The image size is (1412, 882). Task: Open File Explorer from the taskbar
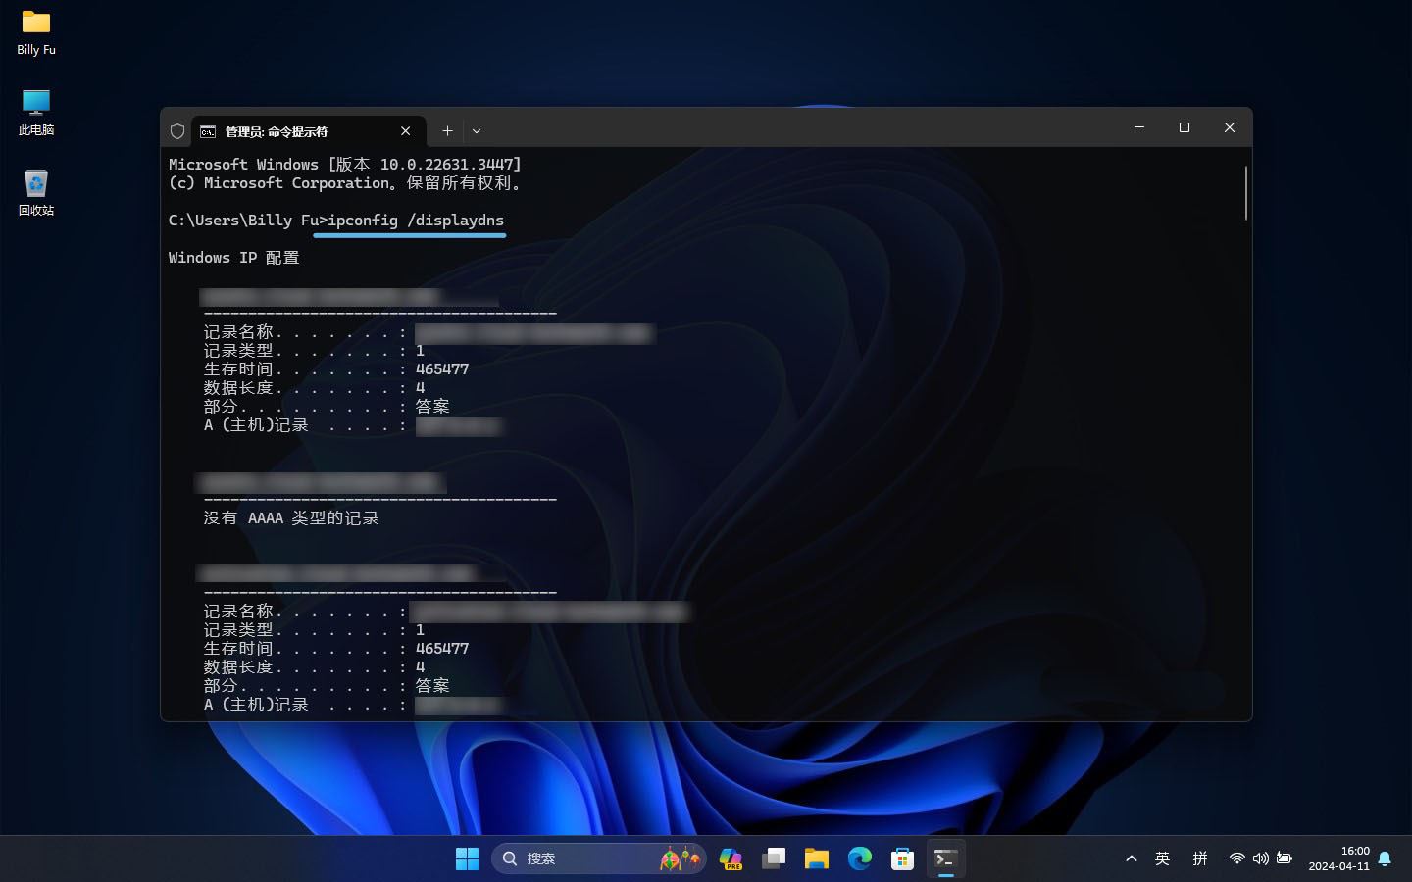(x=817, y=858)
